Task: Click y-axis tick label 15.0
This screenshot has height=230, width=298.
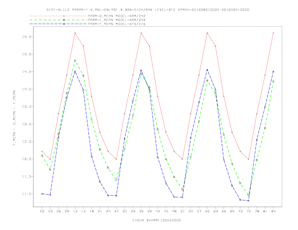Action: click(x=26, y=54)
